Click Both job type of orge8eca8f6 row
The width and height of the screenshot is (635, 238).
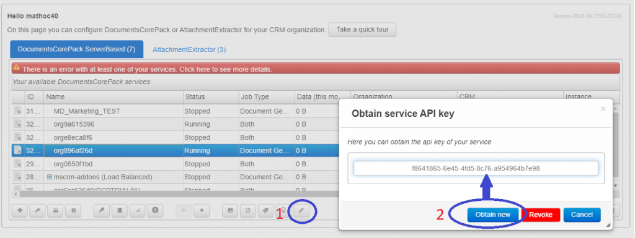point(247,138)
